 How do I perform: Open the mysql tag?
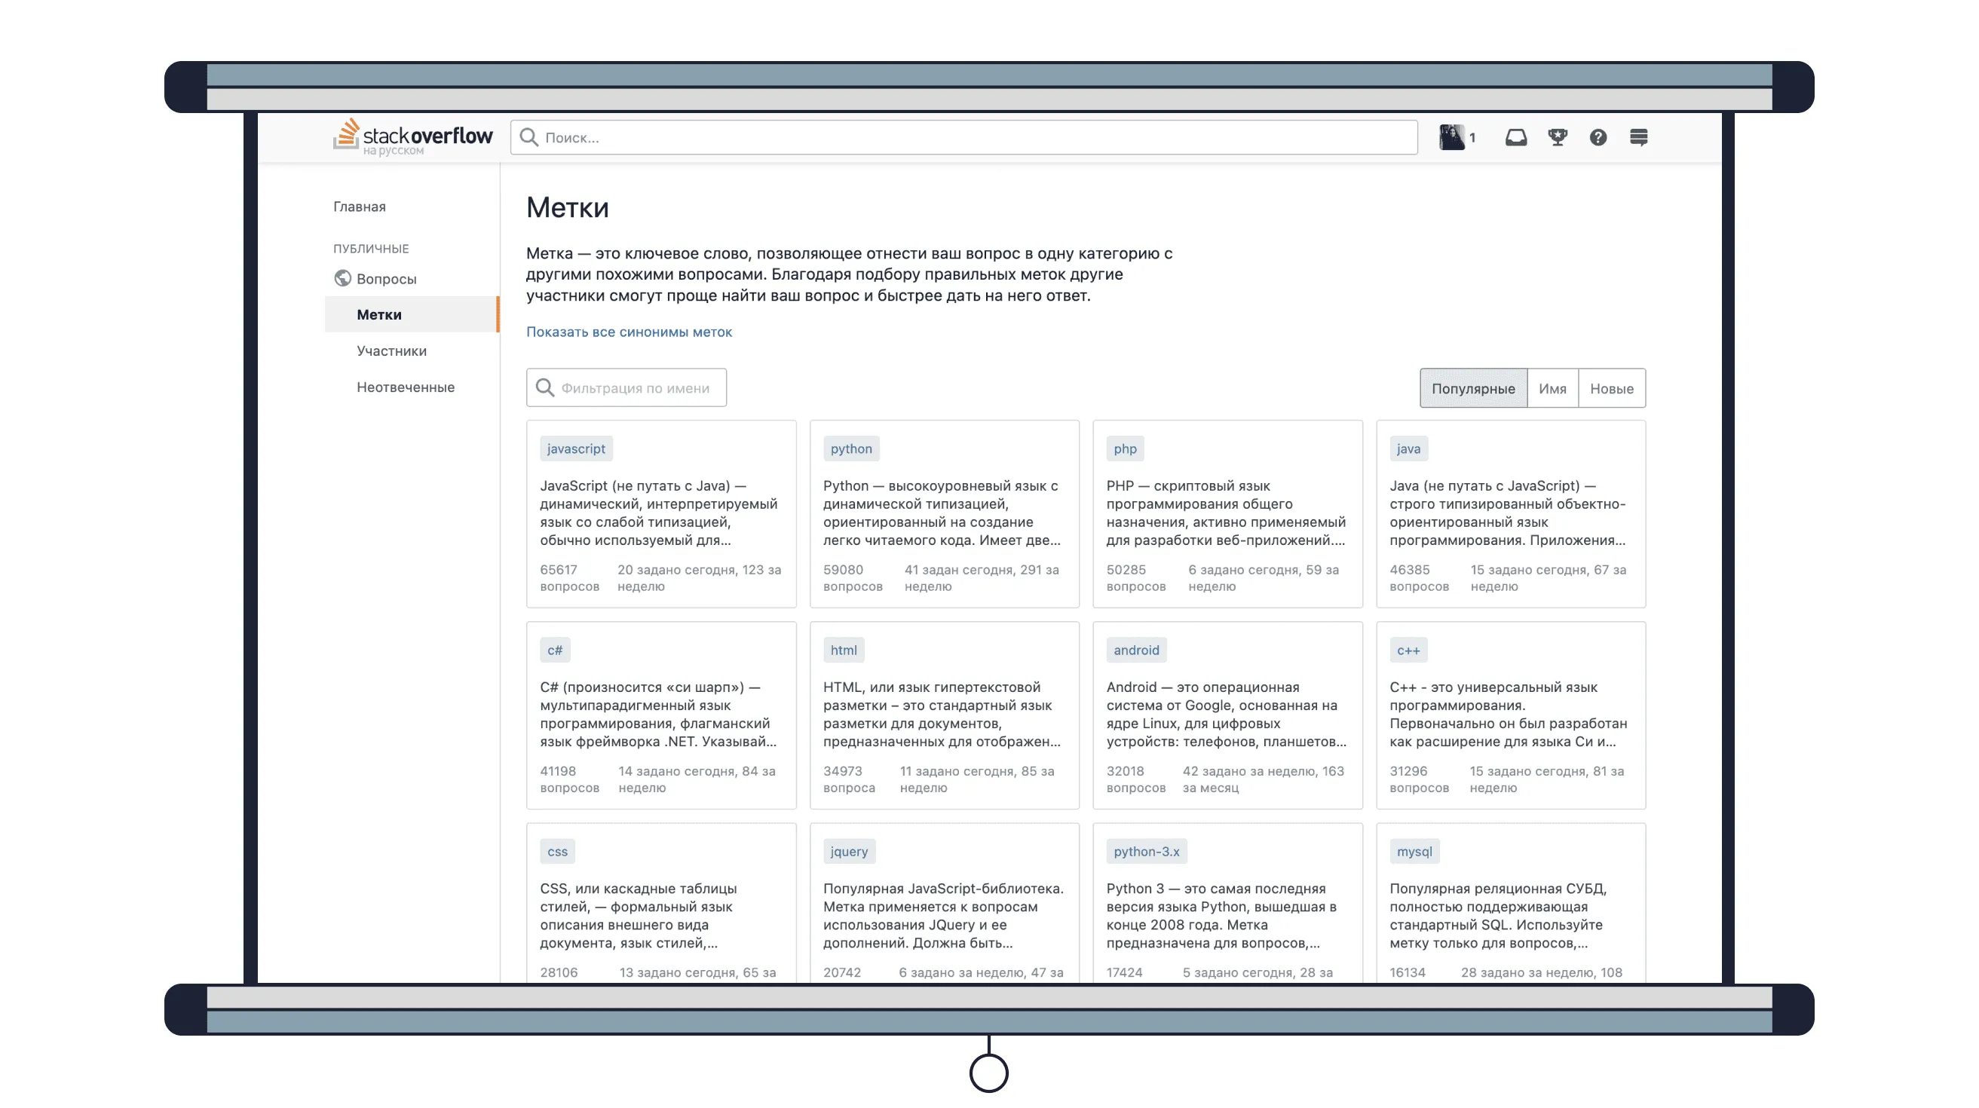coord(1414,852)
